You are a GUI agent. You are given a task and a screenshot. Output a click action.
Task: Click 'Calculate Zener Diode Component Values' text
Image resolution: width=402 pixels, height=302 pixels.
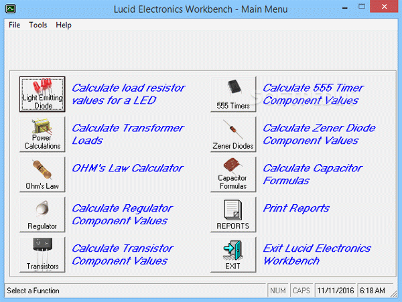tap(319, 134)
